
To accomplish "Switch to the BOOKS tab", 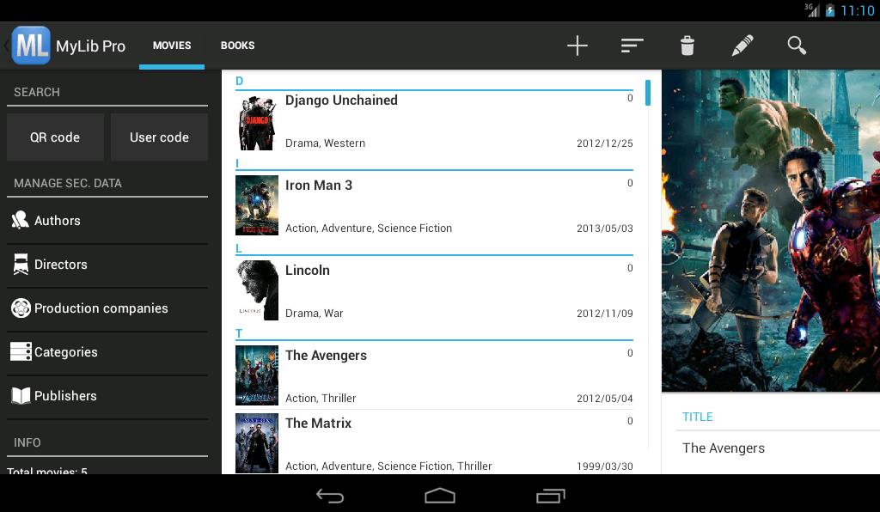I will (x=237, y=46).
